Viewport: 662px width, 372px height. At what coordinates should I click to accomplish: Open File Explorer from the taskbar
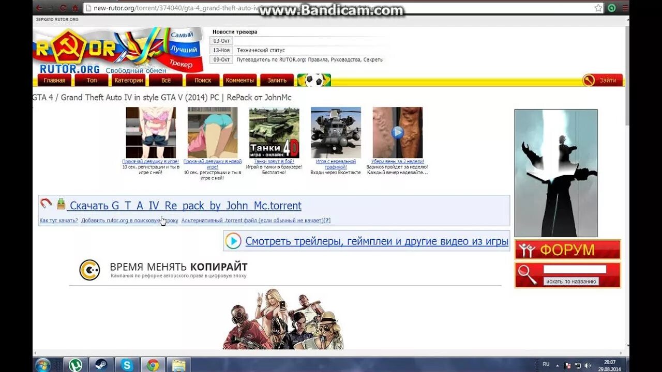tap(178, 365)
